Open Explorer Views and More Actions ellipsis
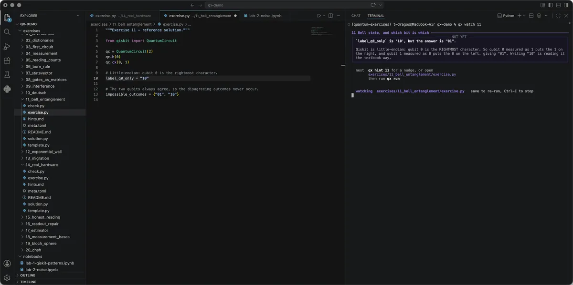This screenshot has height=285, width=573. [79, 16]
